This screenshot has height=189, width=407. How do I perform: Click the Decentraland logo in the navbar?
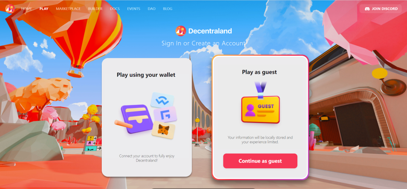pos(10,9)
